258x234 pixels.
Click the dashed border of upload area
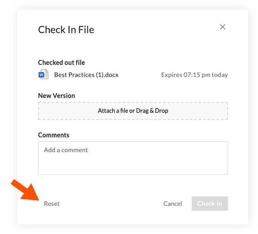tap(133, 102)
